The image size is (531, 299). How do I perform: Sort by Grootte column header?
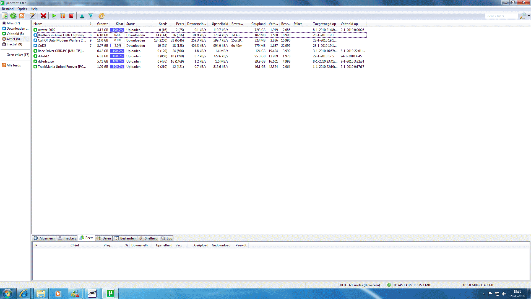pyautogui.click(x=102, y=24)
